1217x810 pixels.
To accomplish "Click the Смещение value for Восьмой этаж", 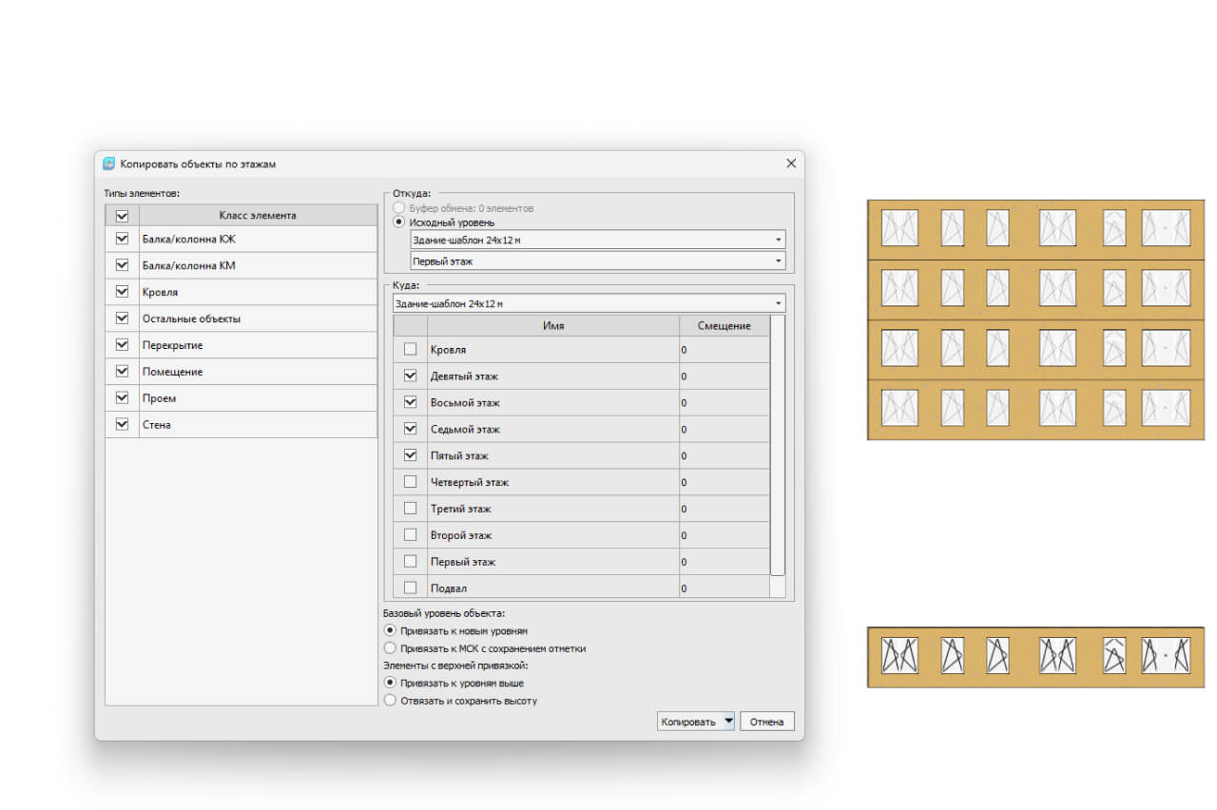I will [724, 403].
